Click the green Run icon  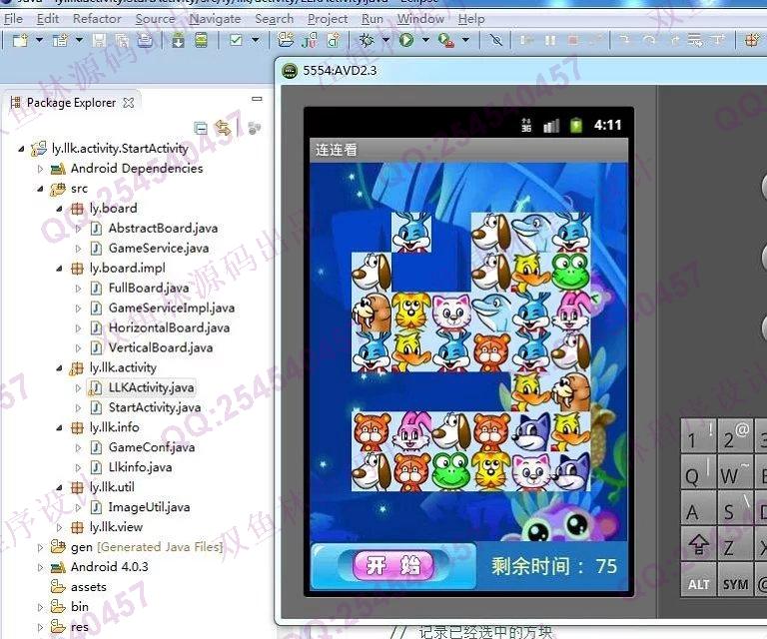(x=406, y=40)
